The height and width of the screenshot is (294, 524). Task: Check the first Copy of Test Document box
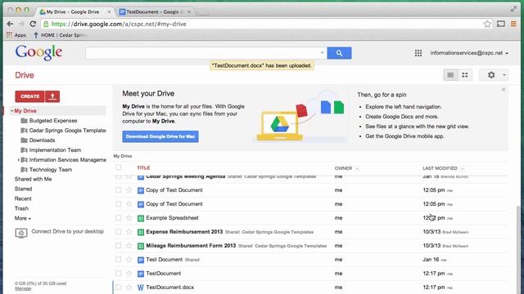click(x=118, y=190)
